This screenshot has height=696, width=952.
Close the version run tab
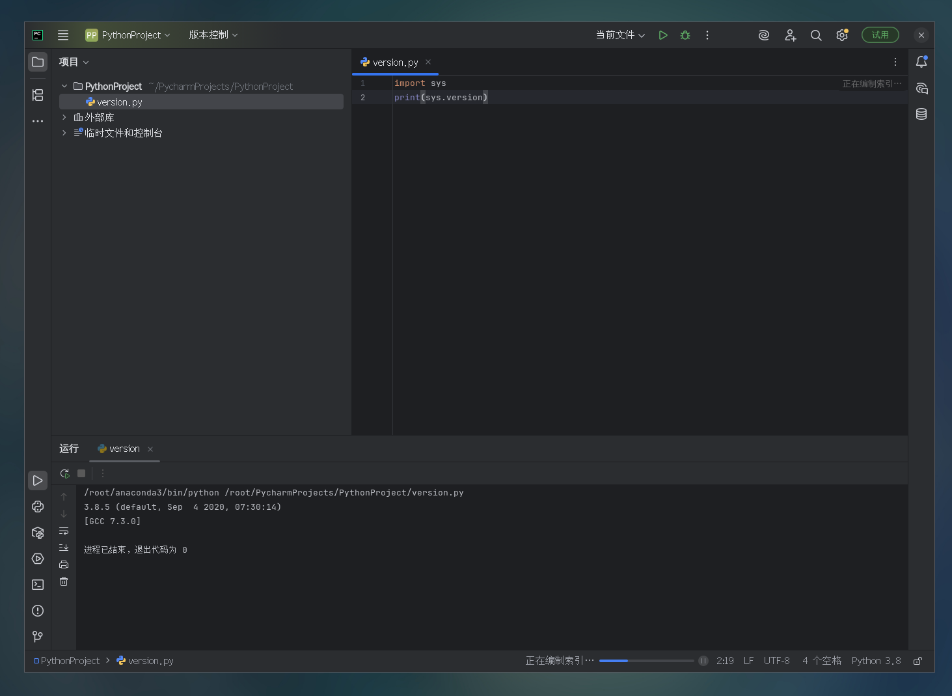pos(150,449)
